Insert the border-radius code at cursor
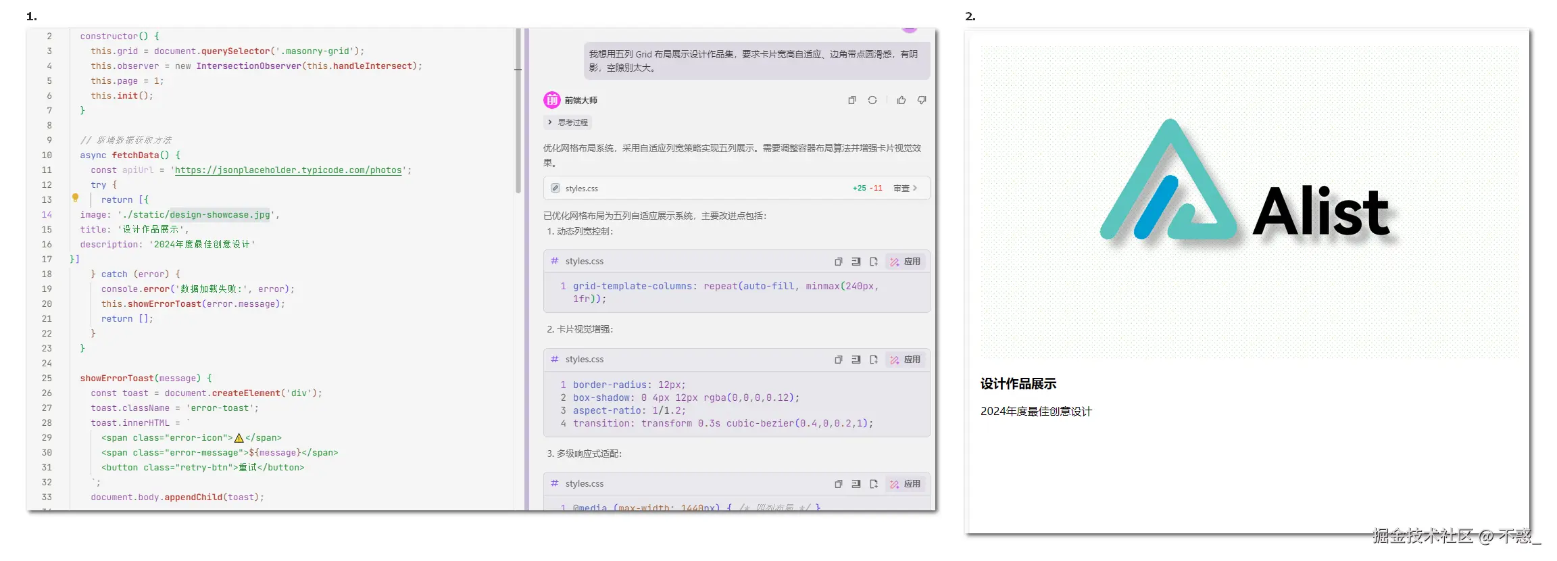The width and height of the screenshot is (1557, 561). coord(856,360)
